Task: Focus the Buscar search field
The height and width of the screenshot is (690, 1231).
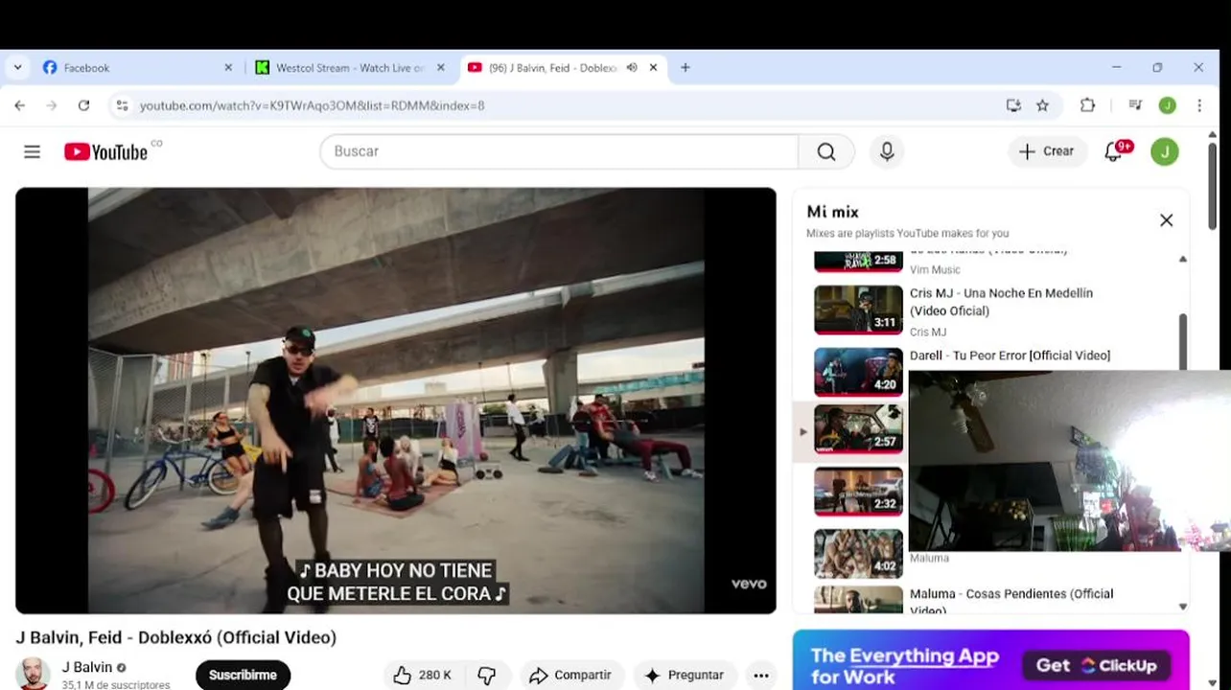Action: [559, 151]
